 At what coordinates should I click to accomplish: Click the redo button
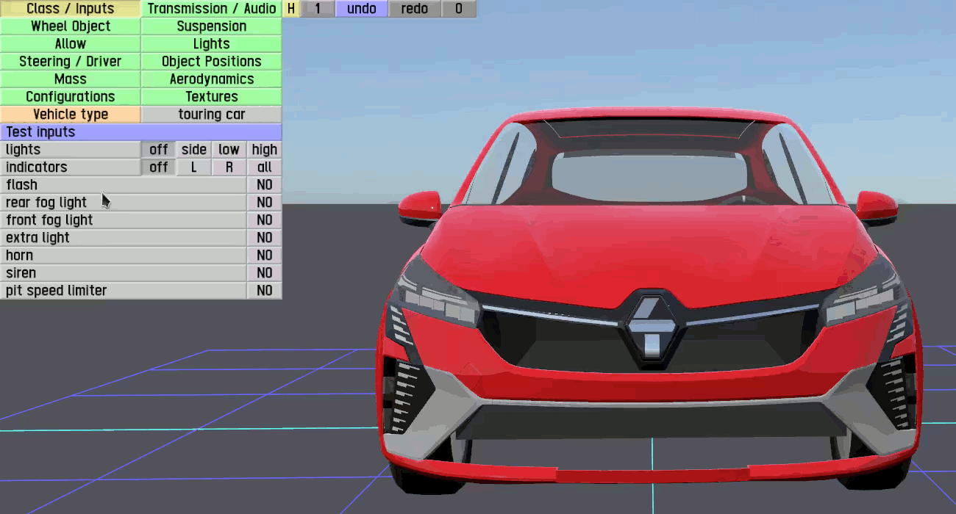pyautogui.click(x=415, y=9)
